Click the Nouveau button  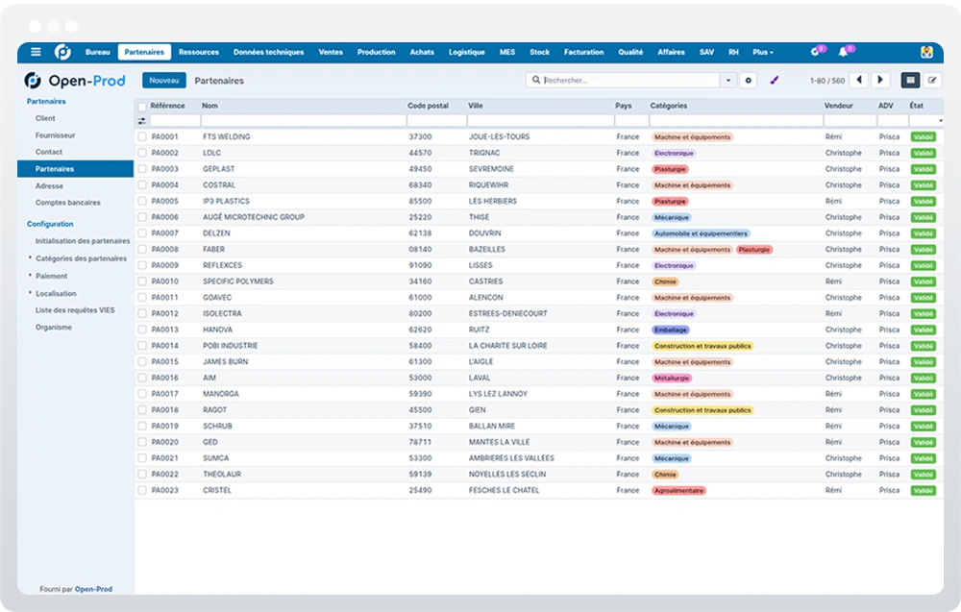(163, 81)
